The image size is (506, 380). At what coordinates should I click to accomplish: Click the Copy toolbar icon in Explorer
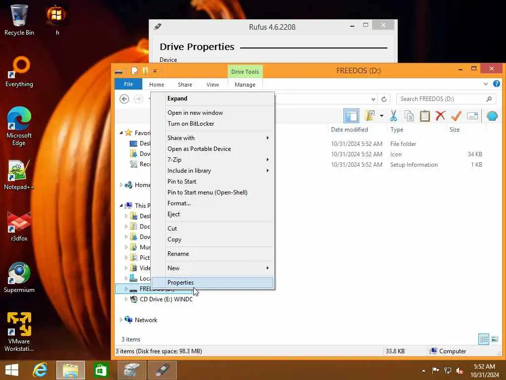coord(409,116)
